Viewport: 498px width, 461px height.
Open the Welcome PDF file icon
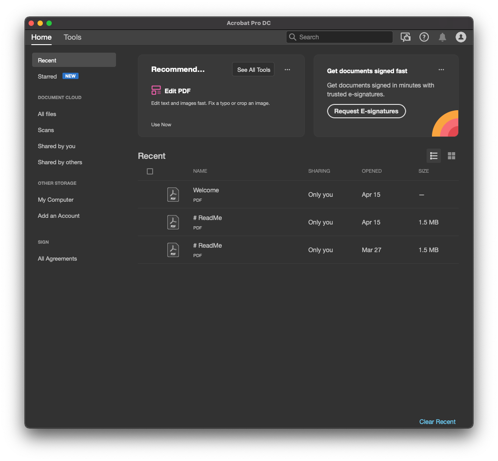tap(173, 194)
